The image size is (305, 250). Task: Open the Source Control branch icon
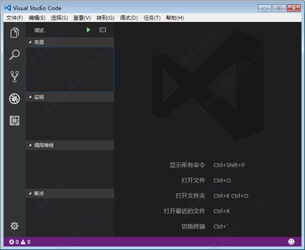click(x=15, y=76)
